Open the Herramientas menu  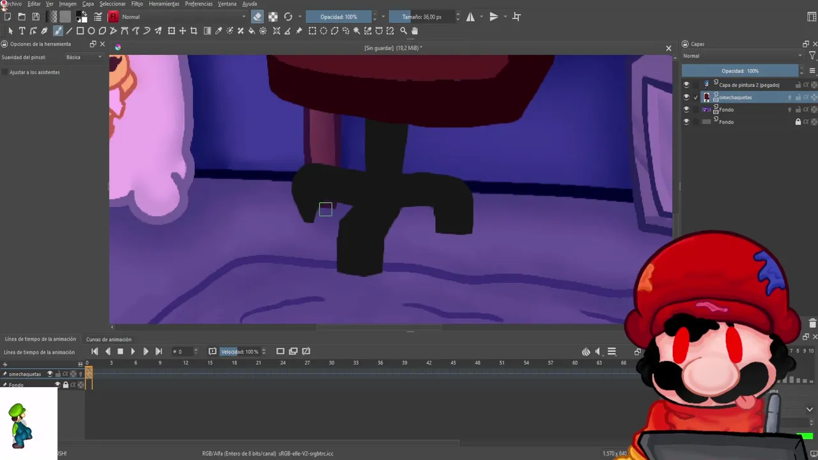(164, 4)
